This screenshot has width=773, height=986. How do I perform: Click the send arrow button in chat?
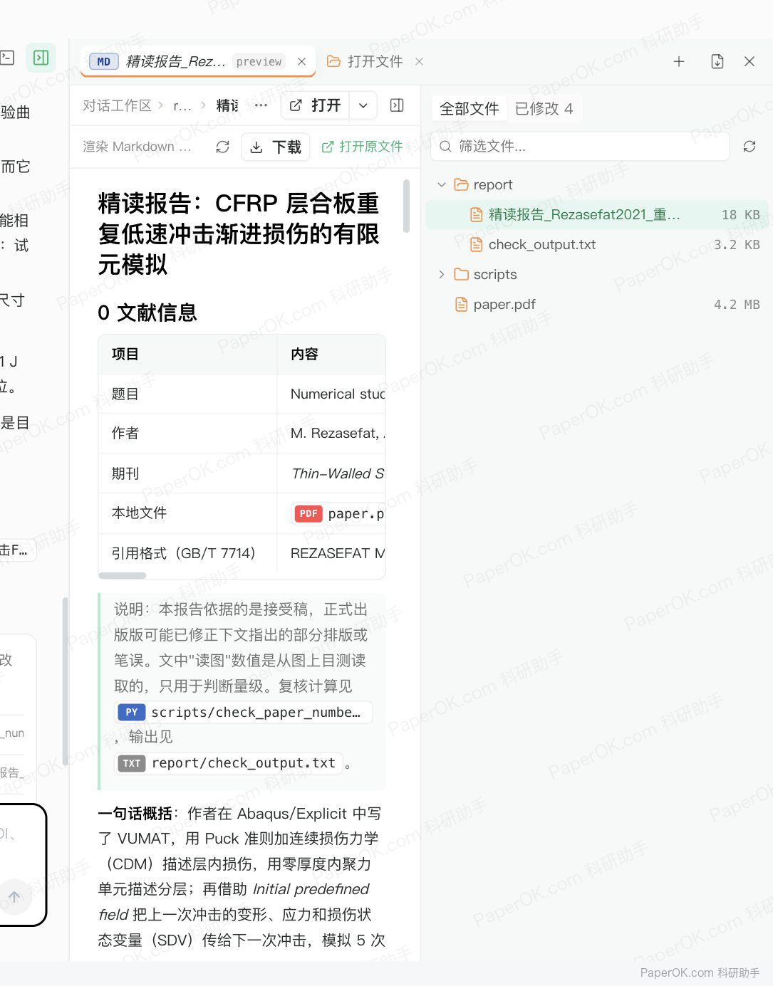tap(14, 897)
